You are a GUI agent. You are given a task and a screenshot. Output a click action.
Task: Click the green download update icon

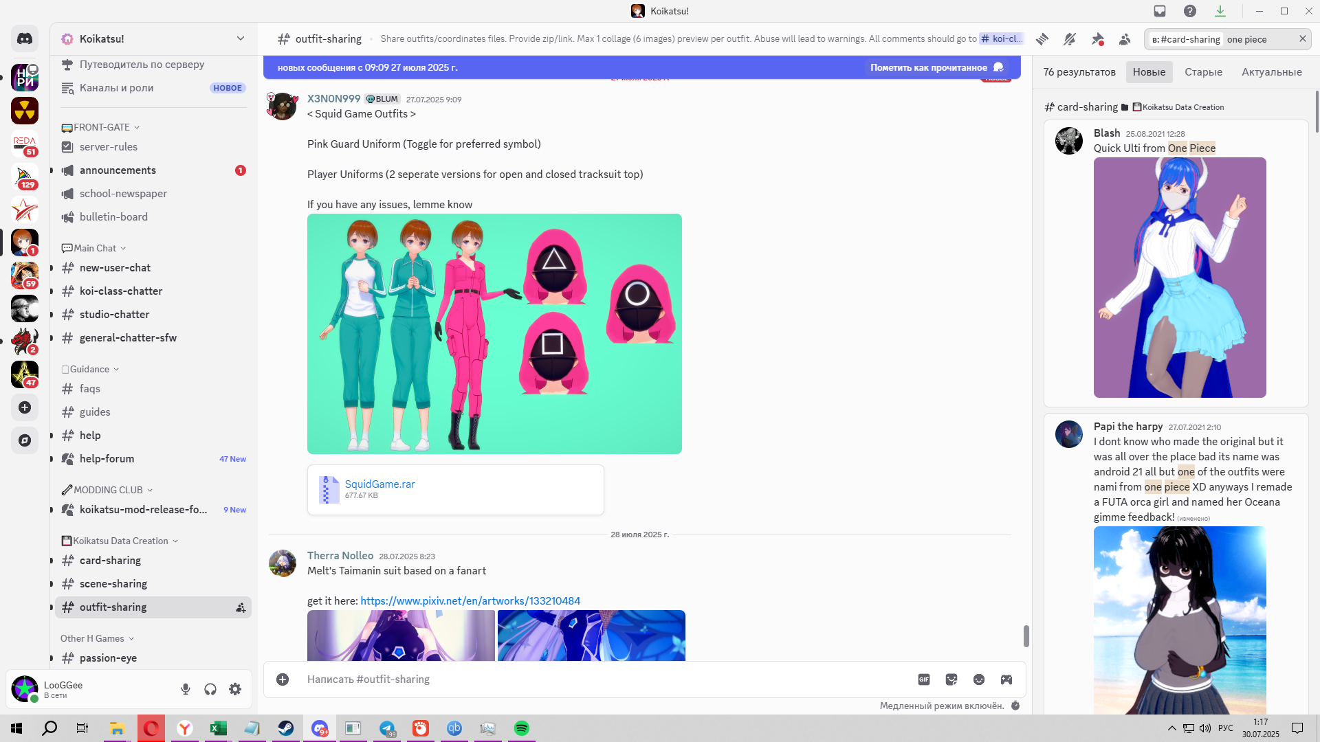click(1220, 11)
